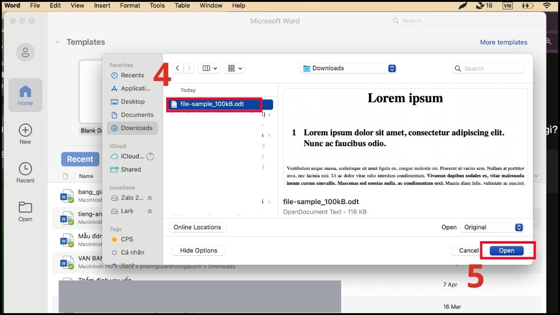The height and width of the screenshot is (315, 560).
Task: Click Hide Options button
Action: [x=199, y=251]
